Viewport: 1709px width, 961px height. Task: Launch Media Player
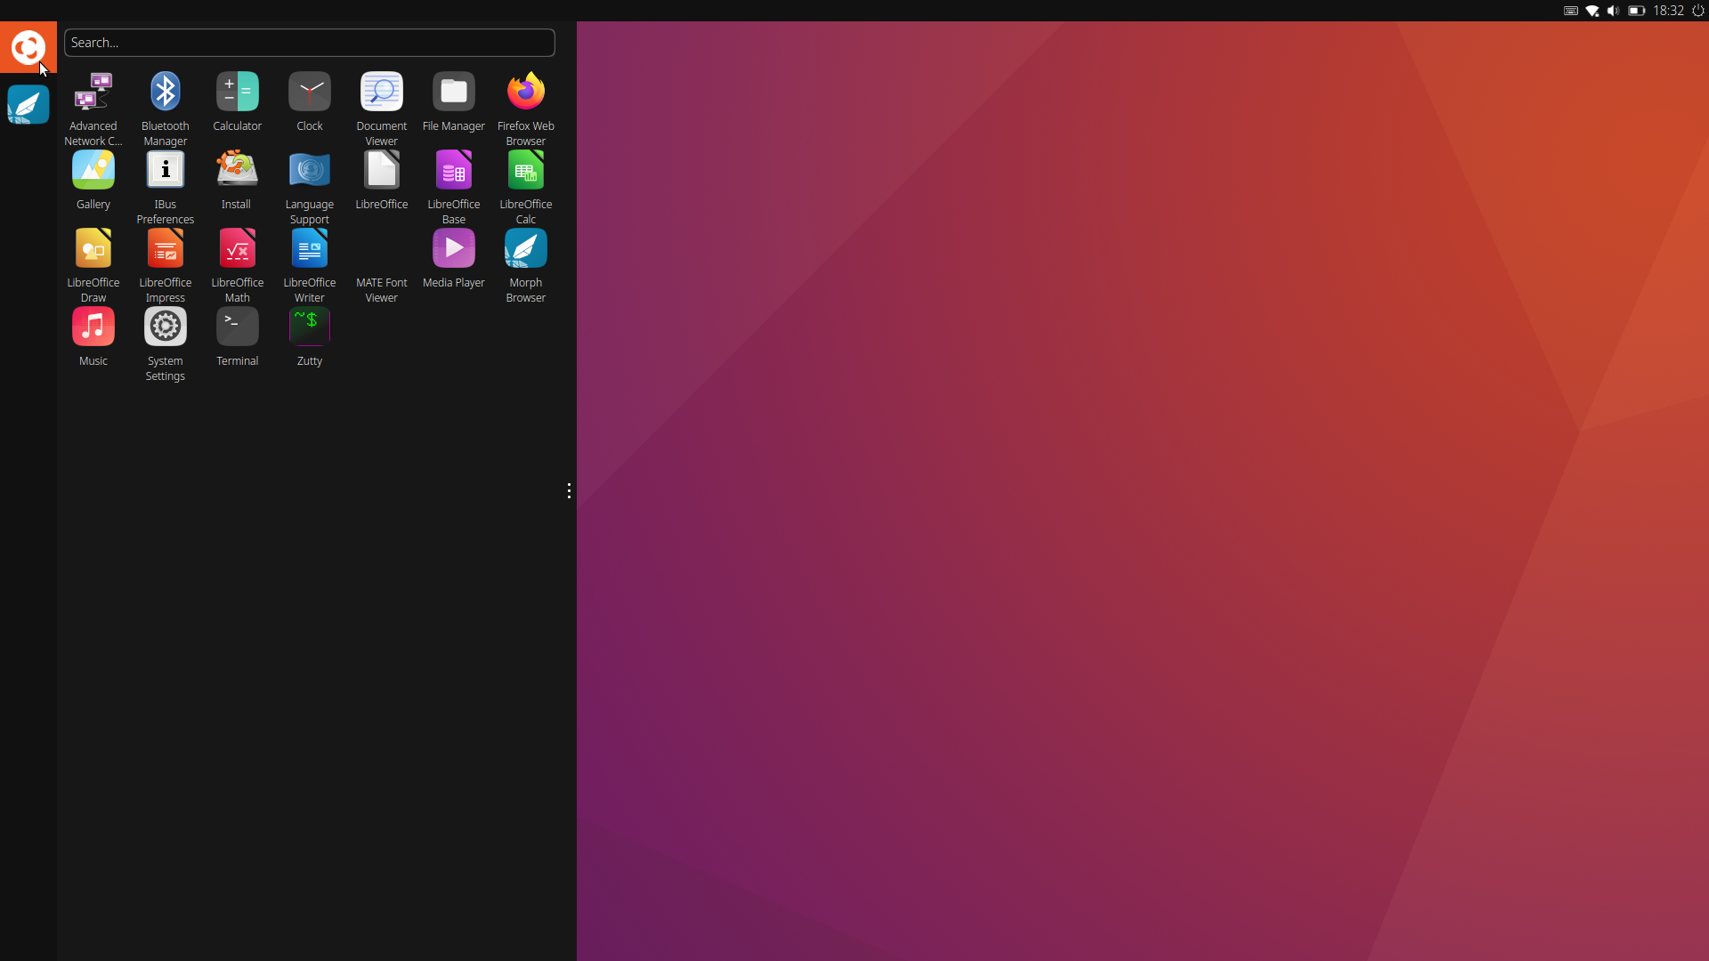(454, 258)
